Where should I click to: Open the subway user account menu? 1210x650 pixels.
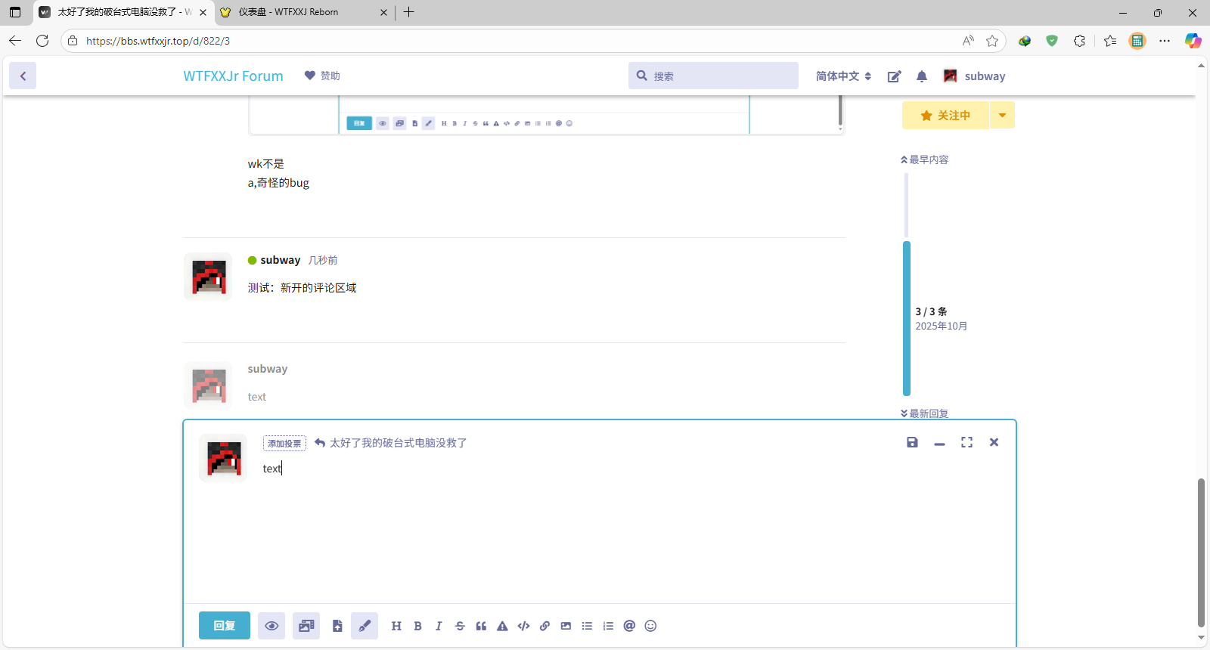tap(974, 76)
